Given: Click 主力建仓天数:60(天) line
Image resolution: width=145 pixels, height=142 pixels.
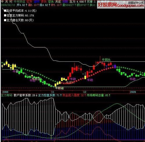Looking at the screenshot, I should click(x=19, y=20).
